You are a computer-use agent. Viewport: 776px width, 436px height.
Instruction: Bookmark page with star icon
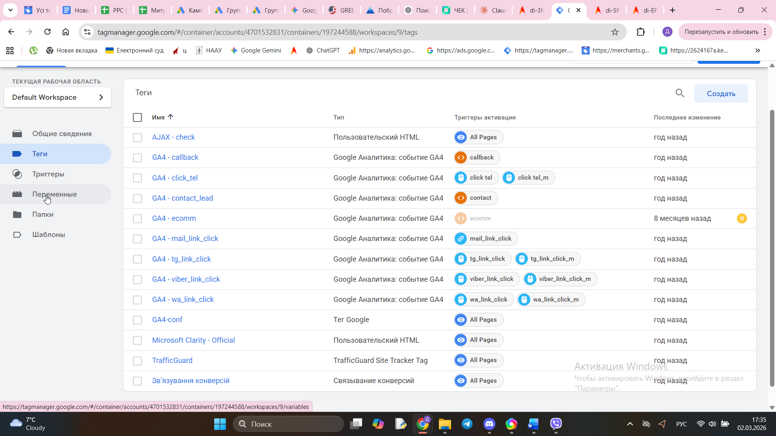pyautogui.click(x=615, y=32)
